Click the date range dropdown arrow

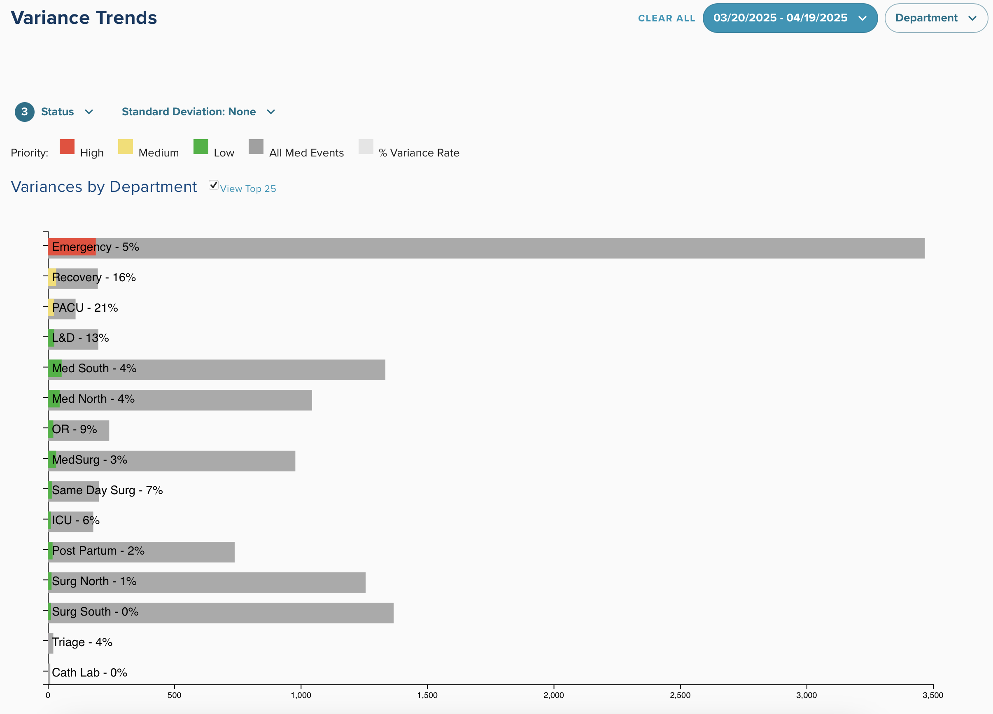pyautogui.click(x=862, y=18)
